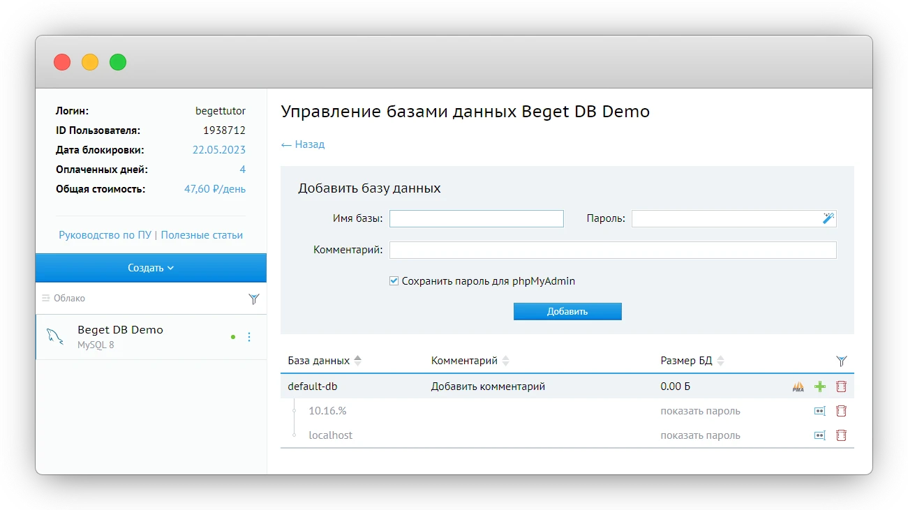This screenshot has height=510, width=908.
Task: Click the password generator wand icon
Action: click(828, 218)
